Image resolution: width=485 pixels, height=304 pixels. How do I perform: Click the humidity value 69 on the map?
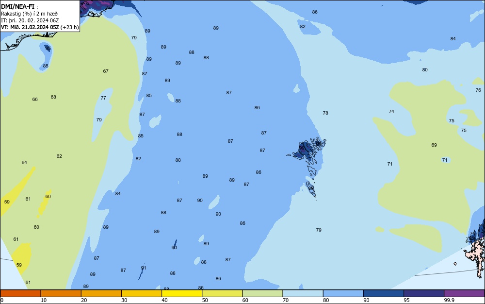[434, 145]
